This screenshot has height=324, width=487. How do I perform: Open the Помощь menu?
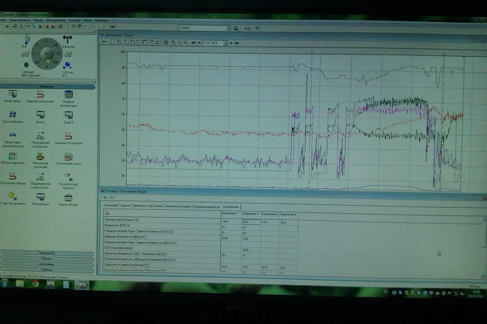pyautogui.click(x=101, y=20)
